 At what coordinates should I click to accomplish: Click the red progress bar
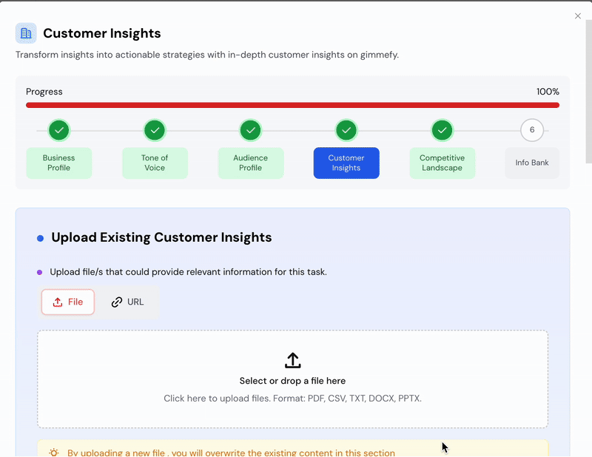[292, 105]
